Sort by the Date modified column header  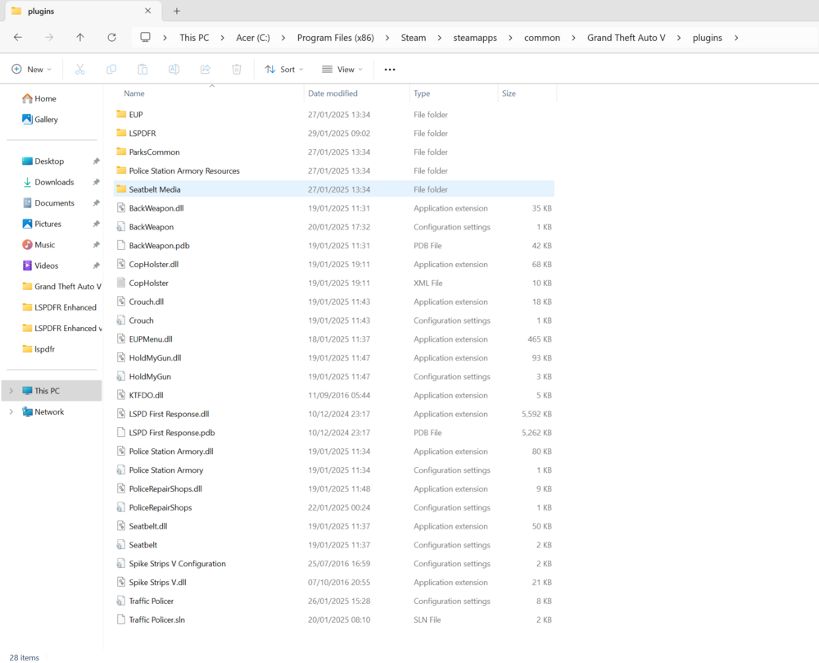click(x=333, y=93)
